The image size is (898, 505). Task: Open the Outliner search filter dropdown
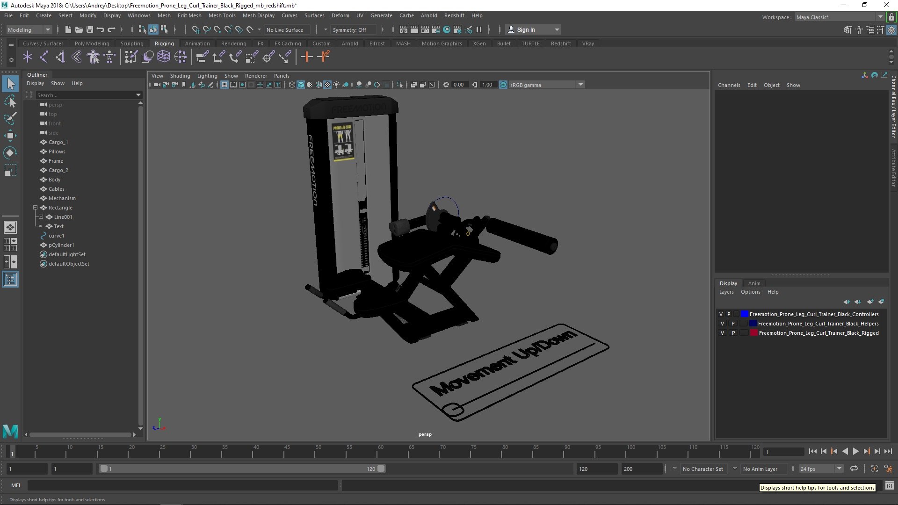[x=138, y=95]
